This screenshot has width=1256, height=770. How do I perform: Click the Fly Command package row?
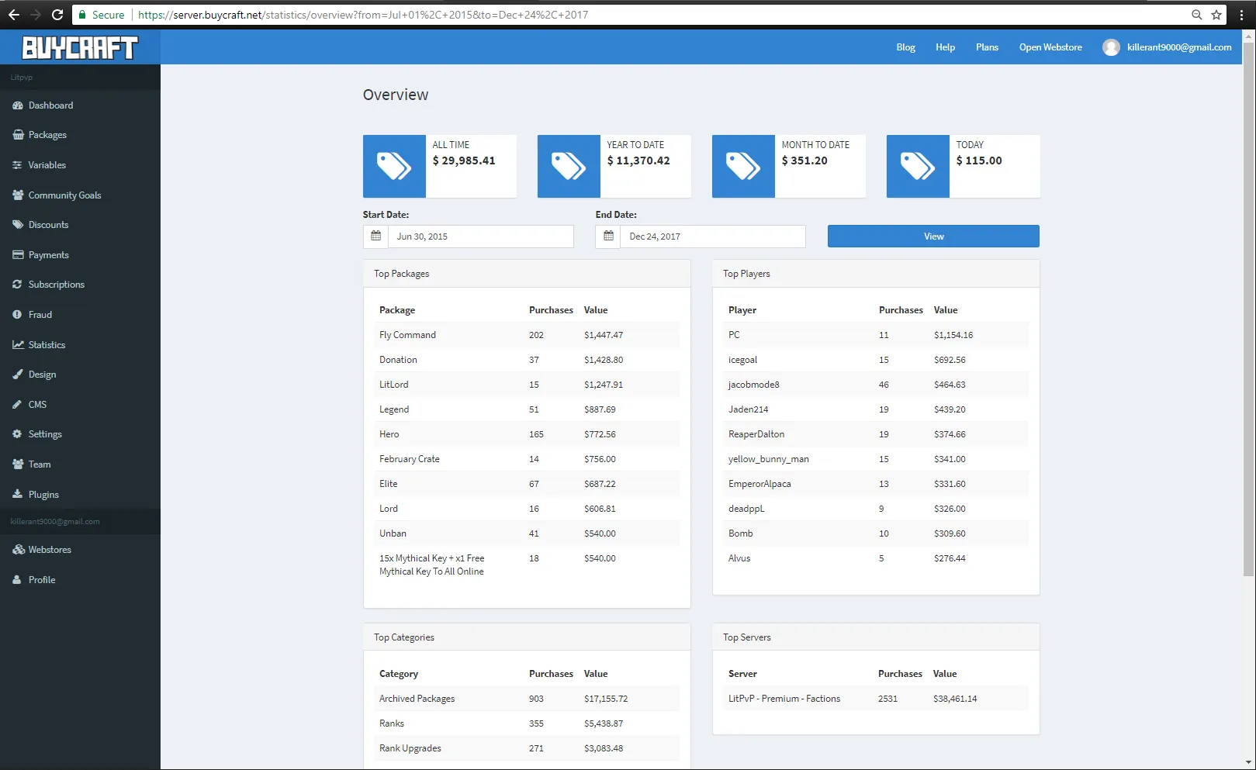pos(527,335)
